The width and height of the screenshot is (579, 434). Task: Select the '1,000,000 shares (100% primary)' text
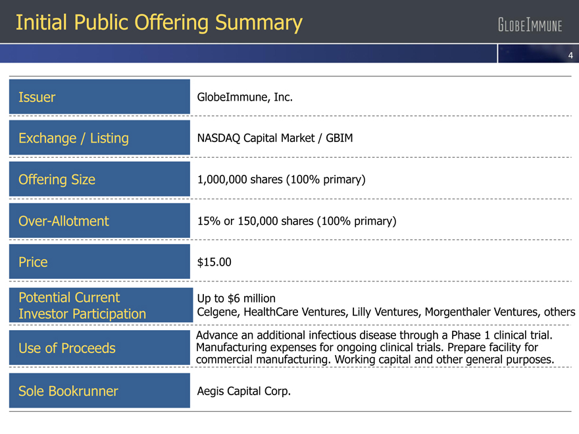(281, 180)
